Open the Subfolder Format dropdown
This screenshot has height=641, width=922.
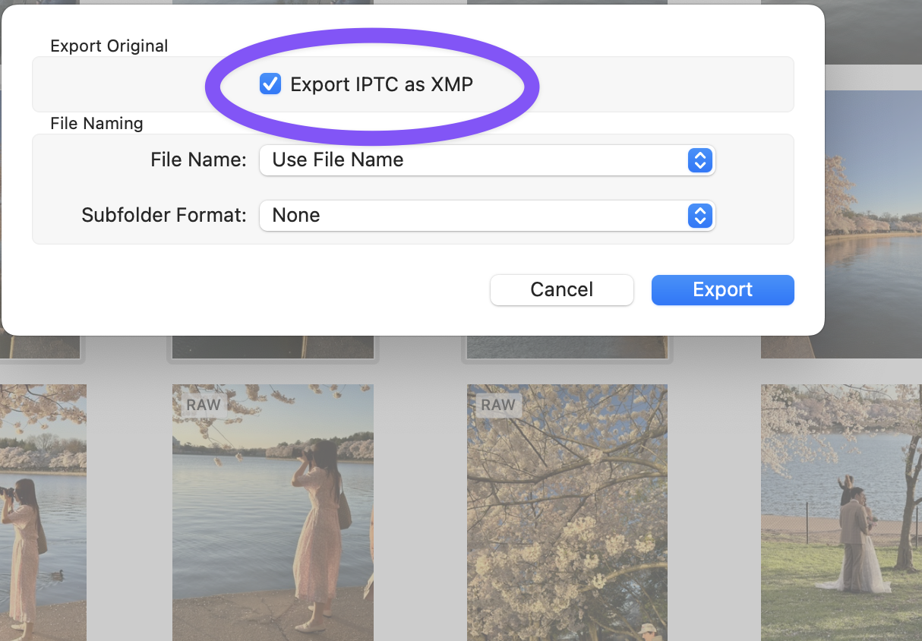tap(487, 216)
